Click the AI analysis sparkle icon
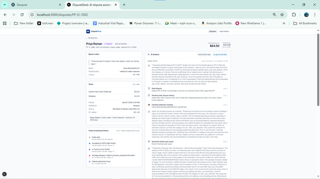320x179 pixels. [x=148, y=55]
